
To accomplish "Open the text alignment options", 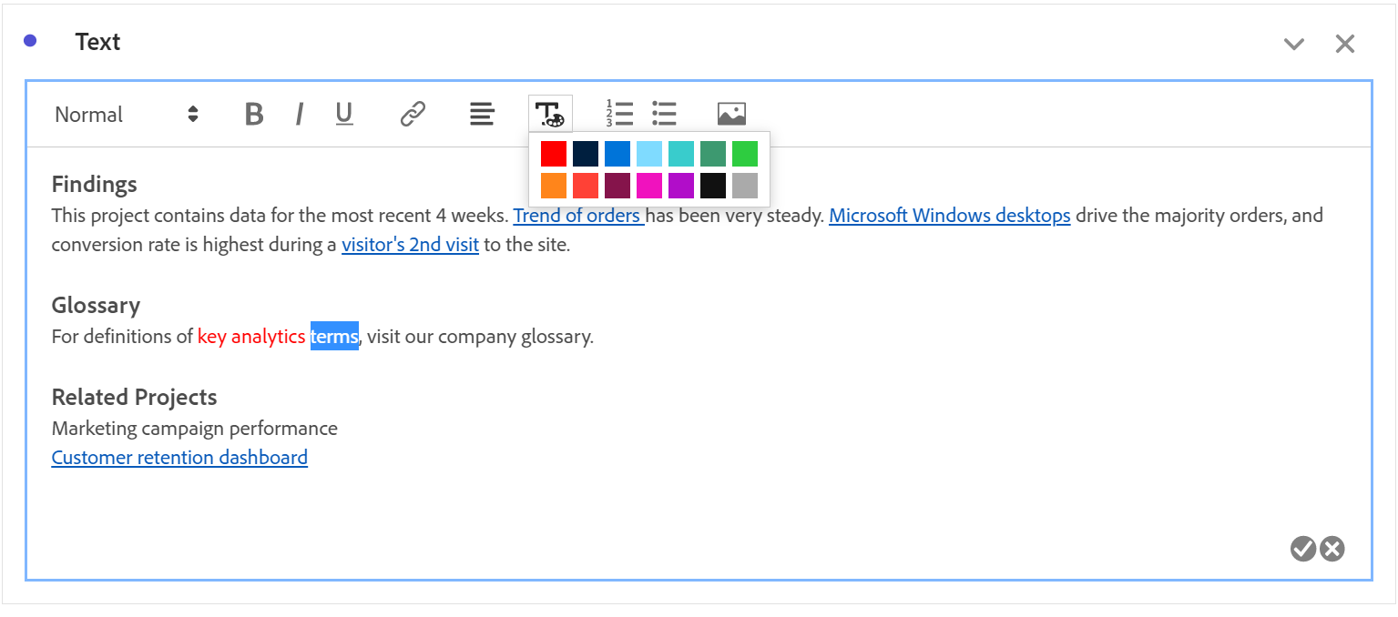I will tap(482, 115).
